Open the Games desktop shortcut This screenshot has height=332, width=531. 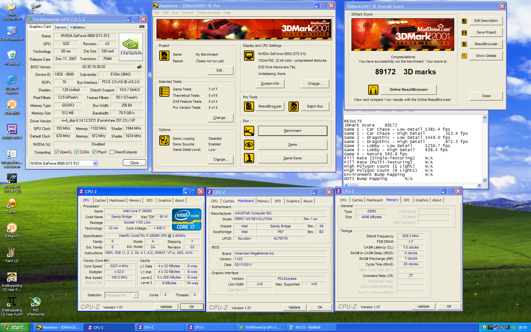[x=12, y=206]
